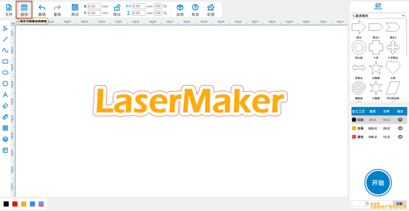The image size is (409, 211).
Task: Undo with the 撤销 arrow
Action: click(x=42, y=7)
